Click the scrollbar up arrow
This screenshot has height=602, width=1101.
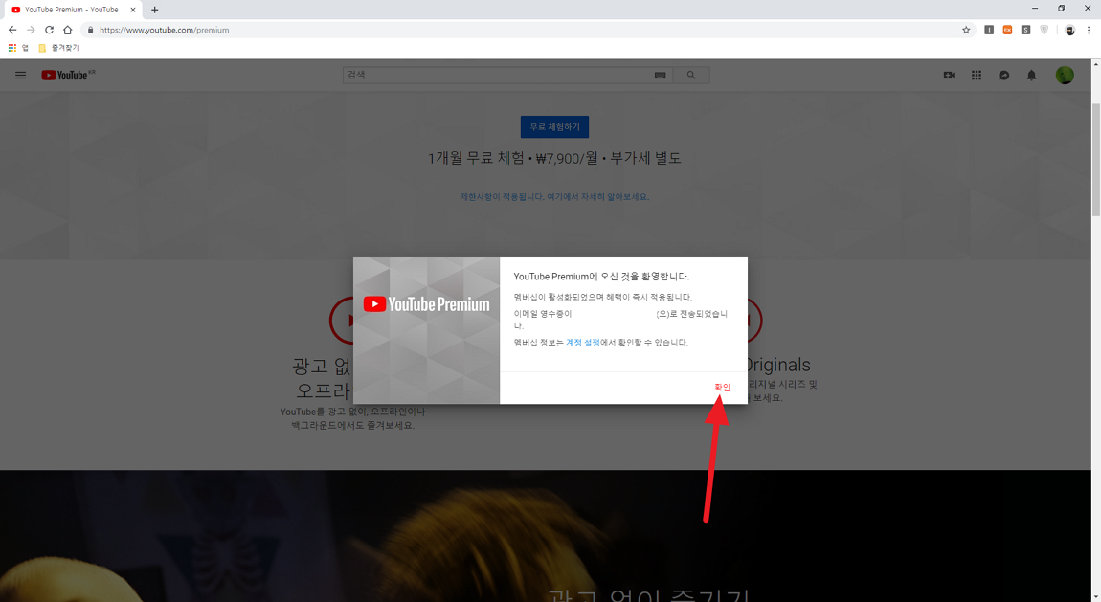point(1095,64)
